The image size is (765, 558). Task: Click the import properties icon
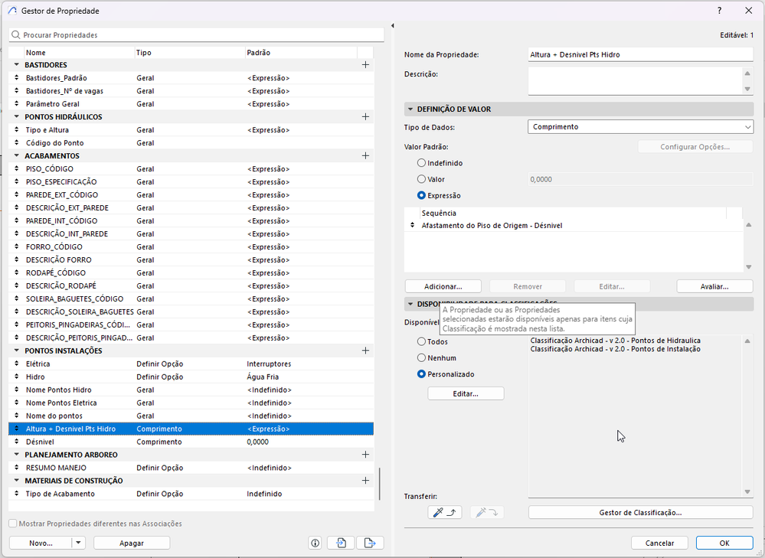[x=341, y=543]
